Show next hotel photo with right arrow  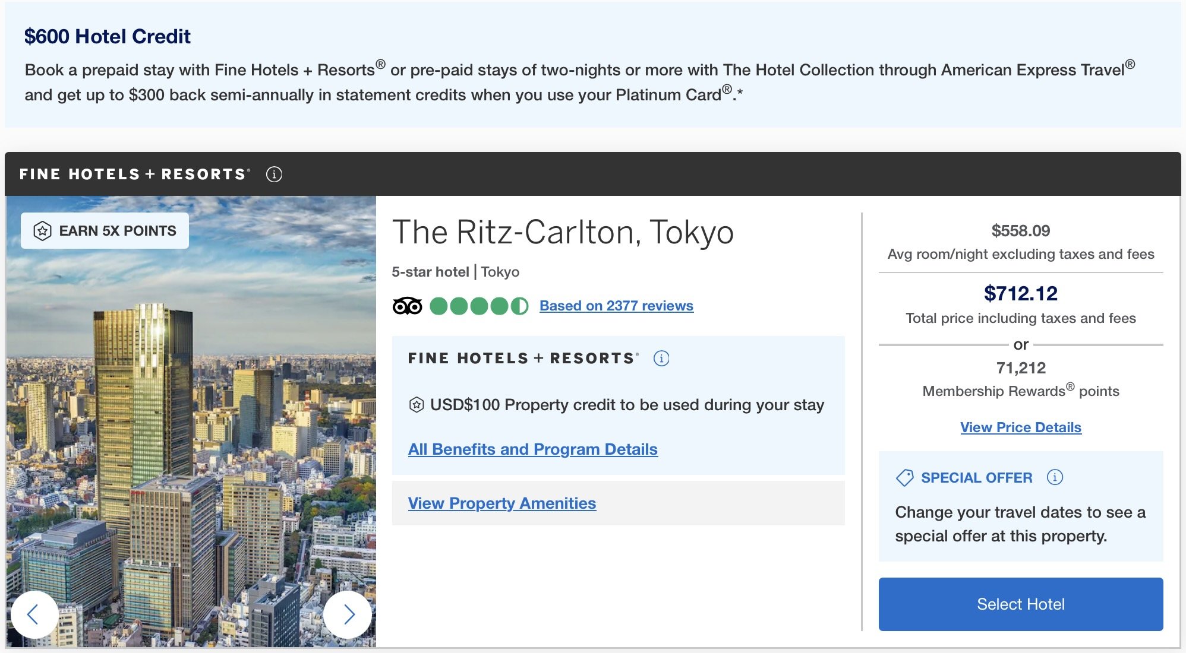click(348, 614)
